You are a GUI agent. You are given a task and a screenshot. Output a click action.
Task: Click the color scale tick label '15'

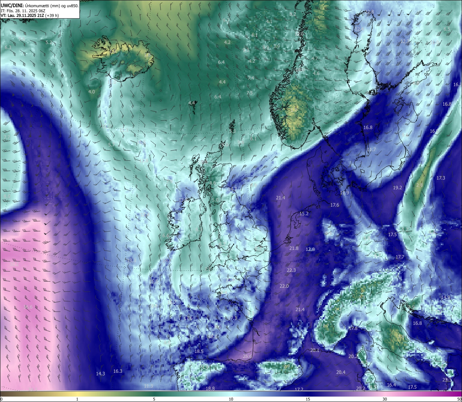pos(308,399)
